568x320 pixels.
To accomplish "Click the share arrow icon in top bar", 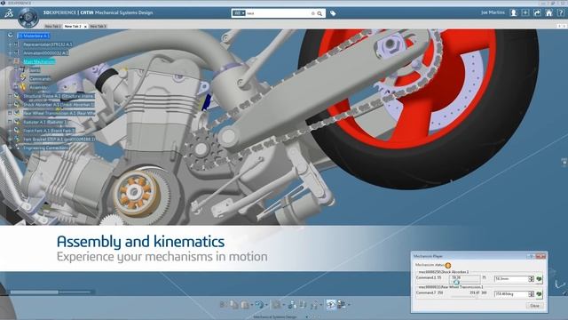I will (x=537, y=12).
